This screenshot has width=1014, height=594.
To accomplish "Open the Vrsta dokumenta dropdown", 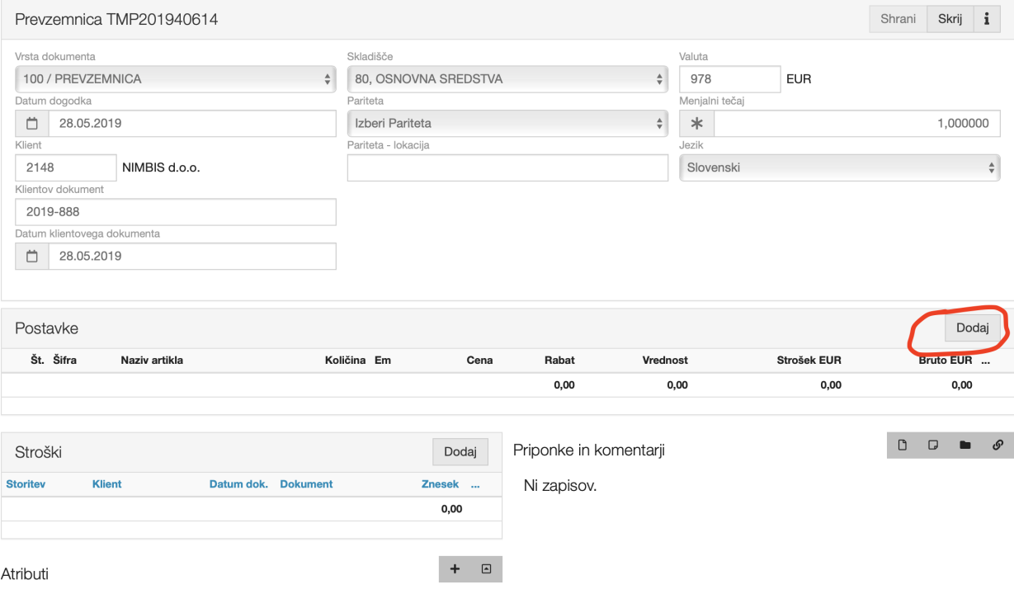I will point(175,79).
